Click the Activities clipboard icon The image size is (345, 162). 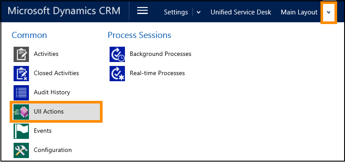point(21,54)
